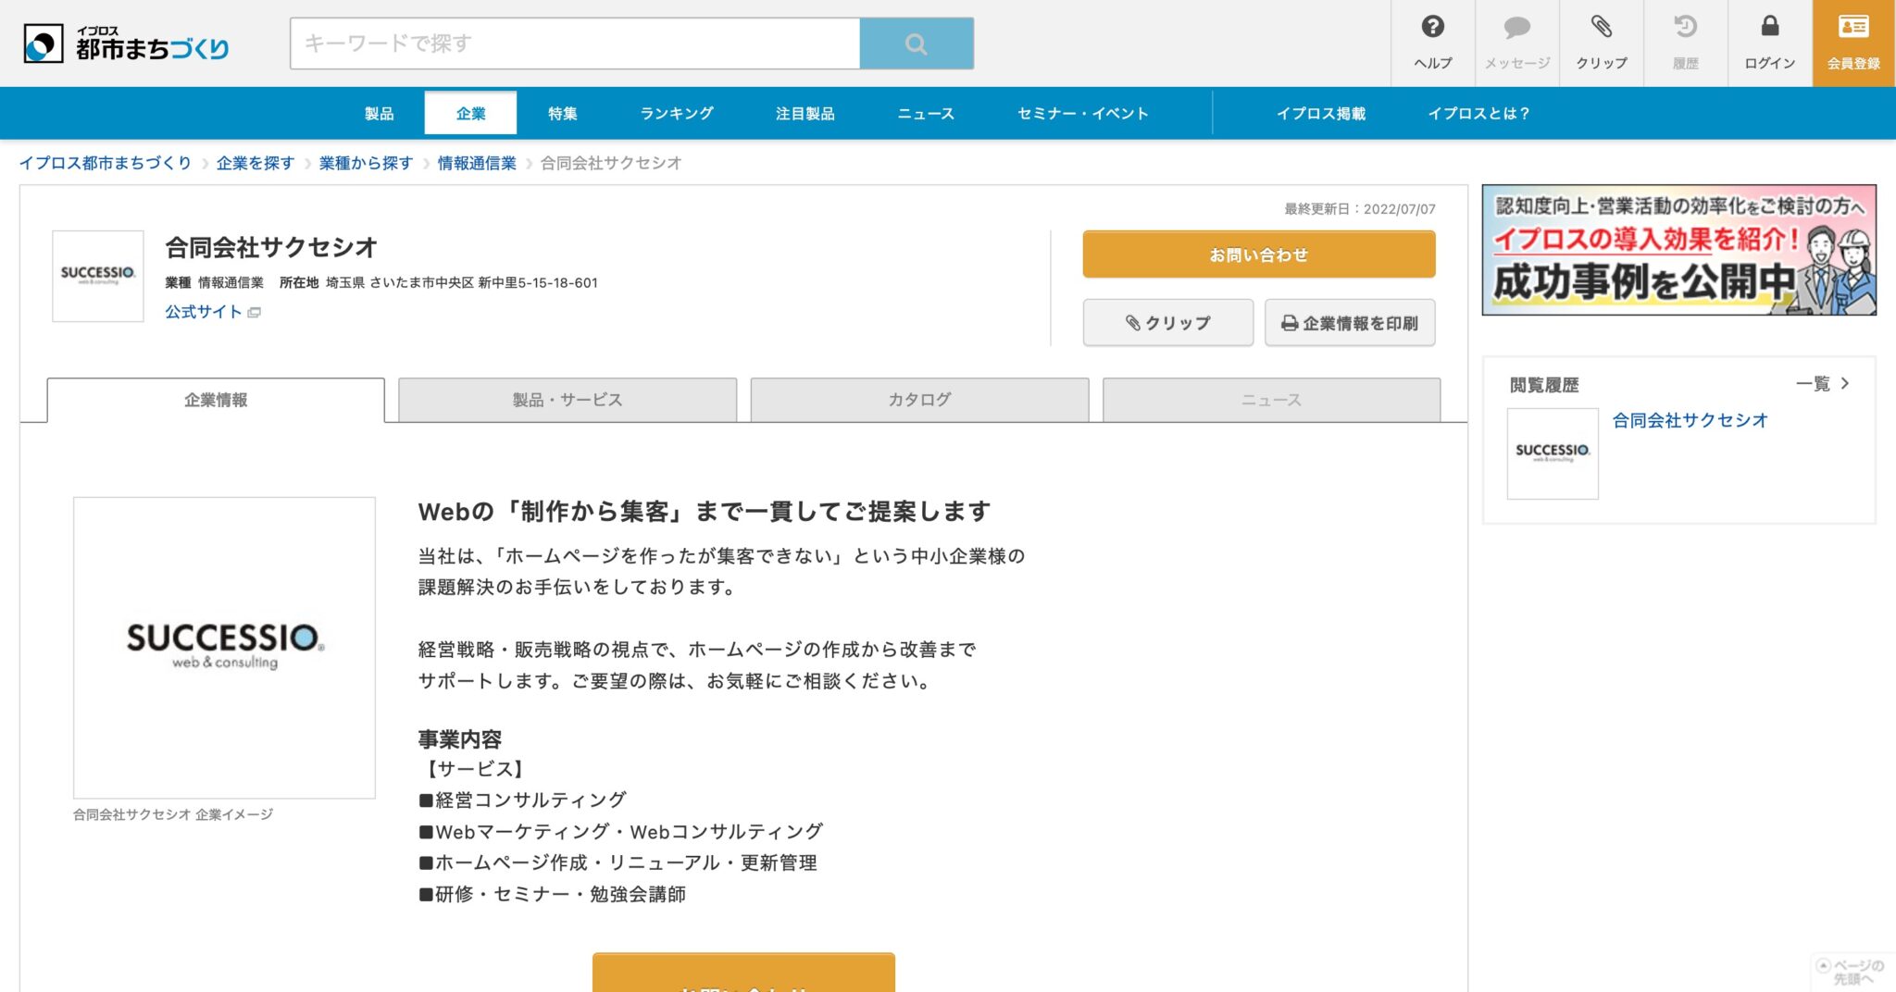Click the クリップ button beside print
Screen dimensions: 1896x992
[x=1167, y=323]
